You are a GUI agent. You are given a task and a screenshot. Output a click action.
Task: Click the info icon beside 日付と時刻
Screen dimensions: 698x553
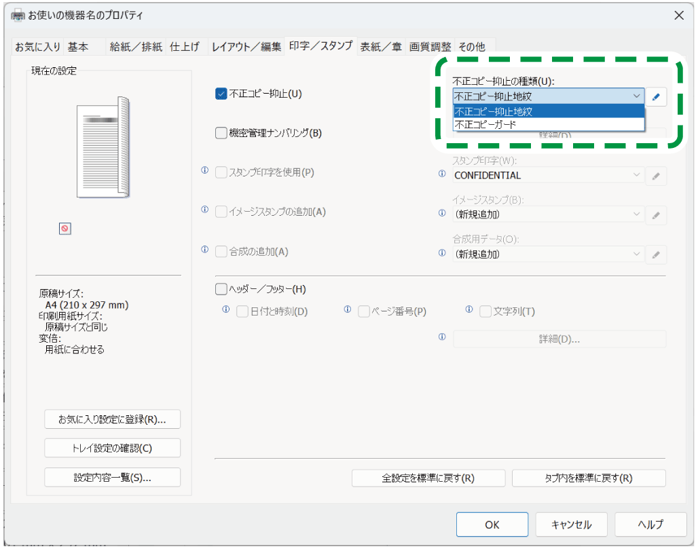(x=226, y=310)
